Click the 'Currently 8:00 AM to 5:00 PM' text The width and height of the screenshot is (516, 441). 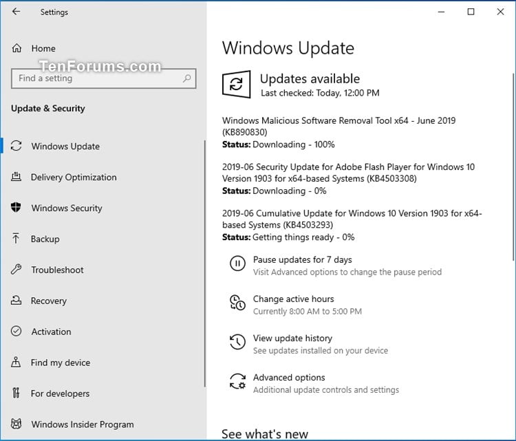pyautogui.click(x=308, y=312)
